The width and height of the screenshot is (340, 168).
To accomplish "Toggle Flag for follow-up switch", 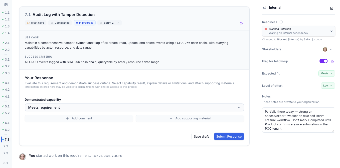I will [324, 61].
